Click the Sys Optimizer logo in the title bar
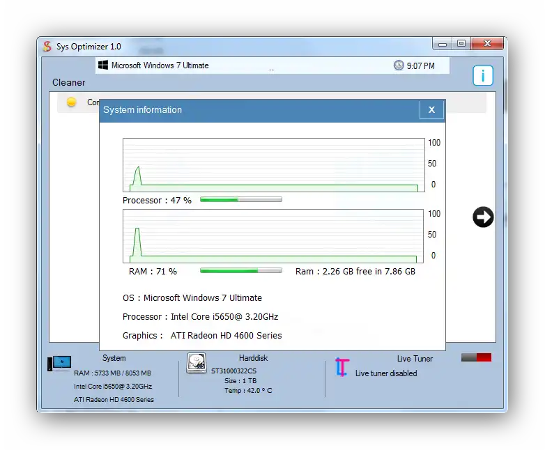Image resolution: width=545 pixels, height=450 pixels. 47,46
